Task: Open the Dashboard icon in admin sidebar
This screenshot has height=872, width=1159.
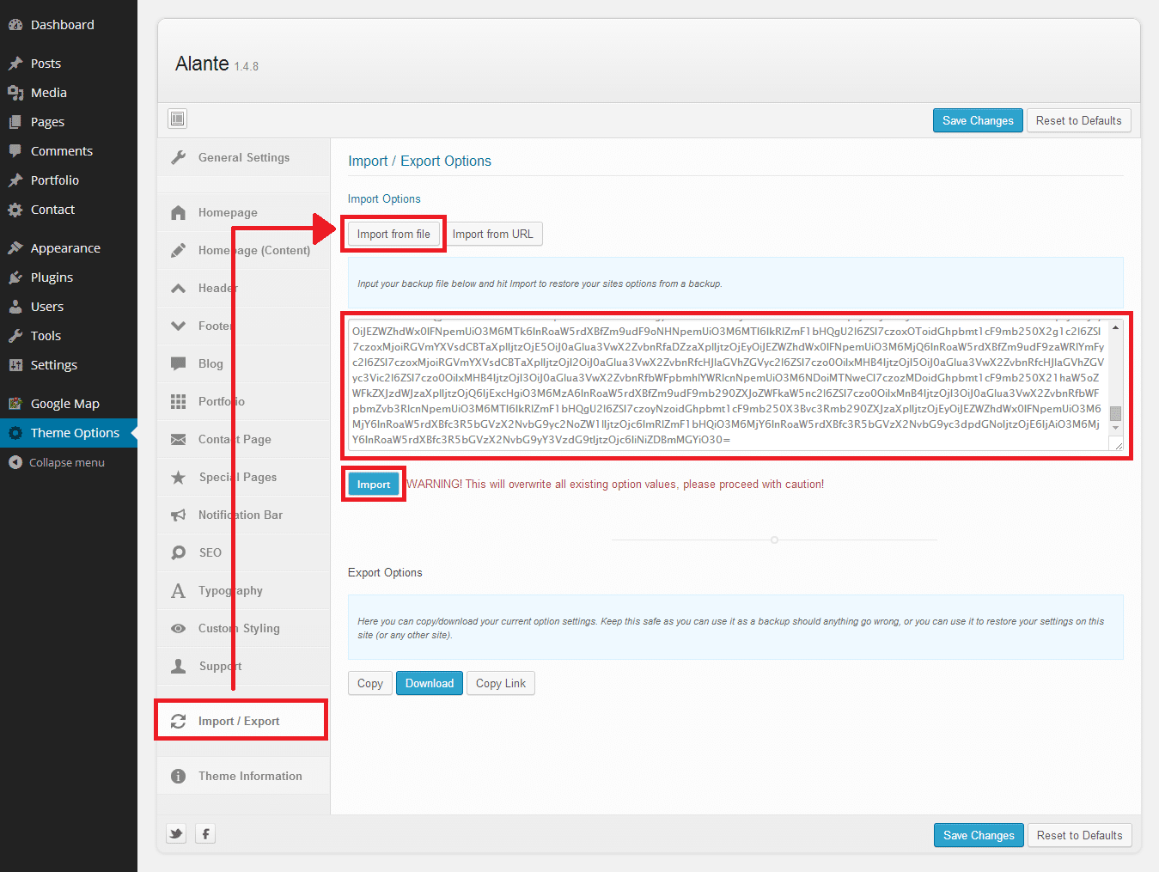Action: point(15,25)
